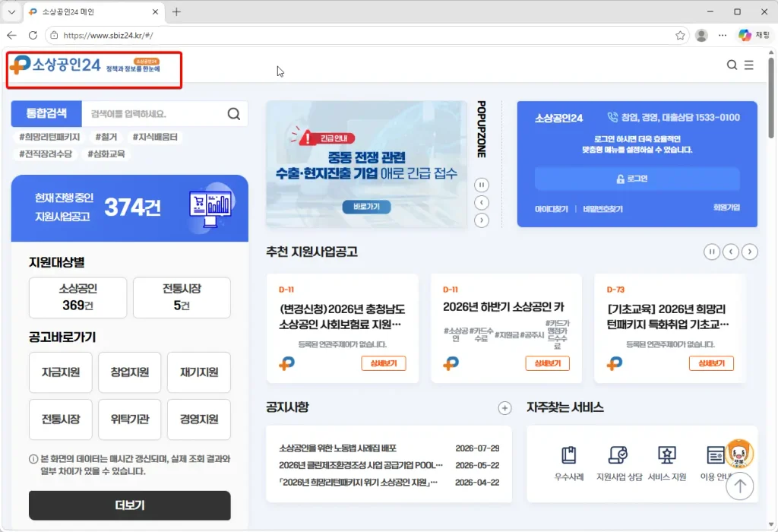Click the scroll-to-top arrow button
Screen dimensions: 778x532
739,486
